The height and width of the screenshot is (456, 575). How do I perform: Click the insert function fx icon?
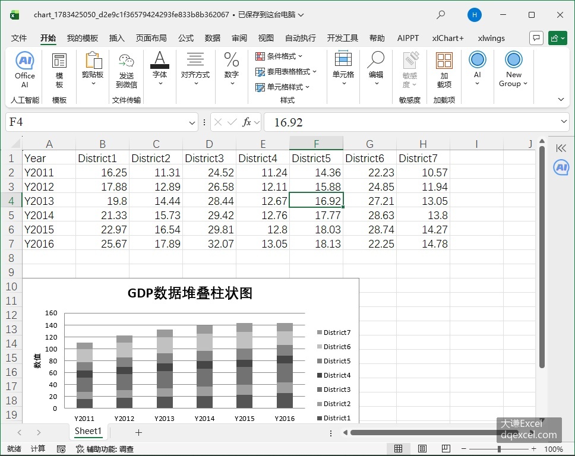(x=247, y=122)
